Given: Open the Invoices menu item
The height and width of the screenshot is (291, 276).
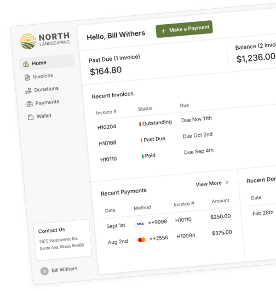Looking at the screenshot, I should point(39,77).
